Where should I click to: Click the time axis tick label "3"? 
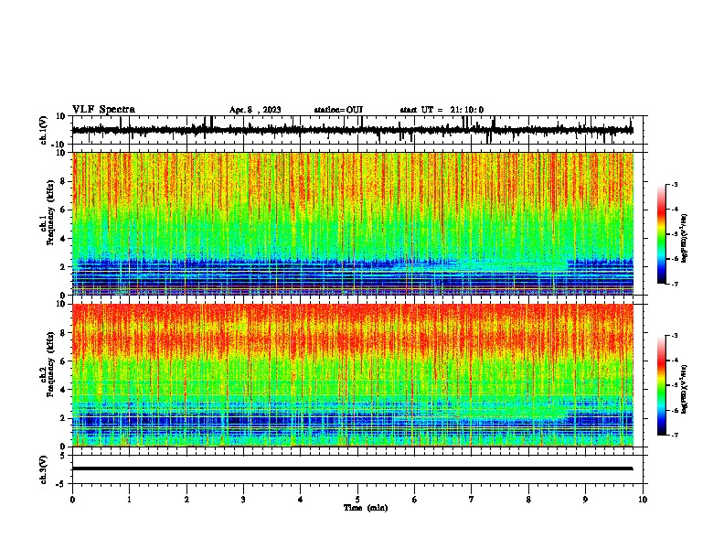243,500
